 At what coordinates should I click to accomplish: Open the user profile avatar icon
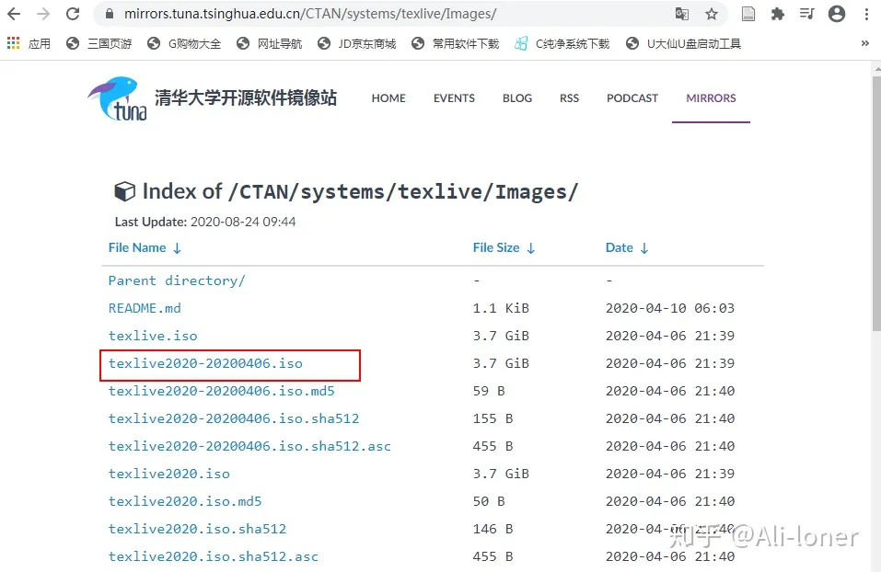[837, 14]
